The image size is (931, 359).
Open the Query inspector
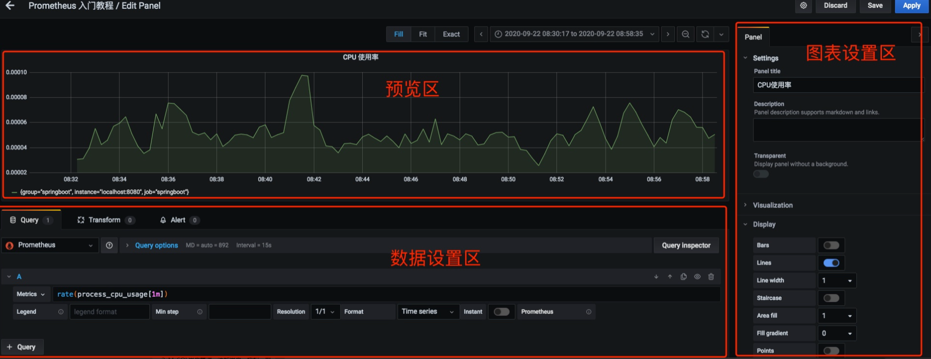tap(686, 245)
